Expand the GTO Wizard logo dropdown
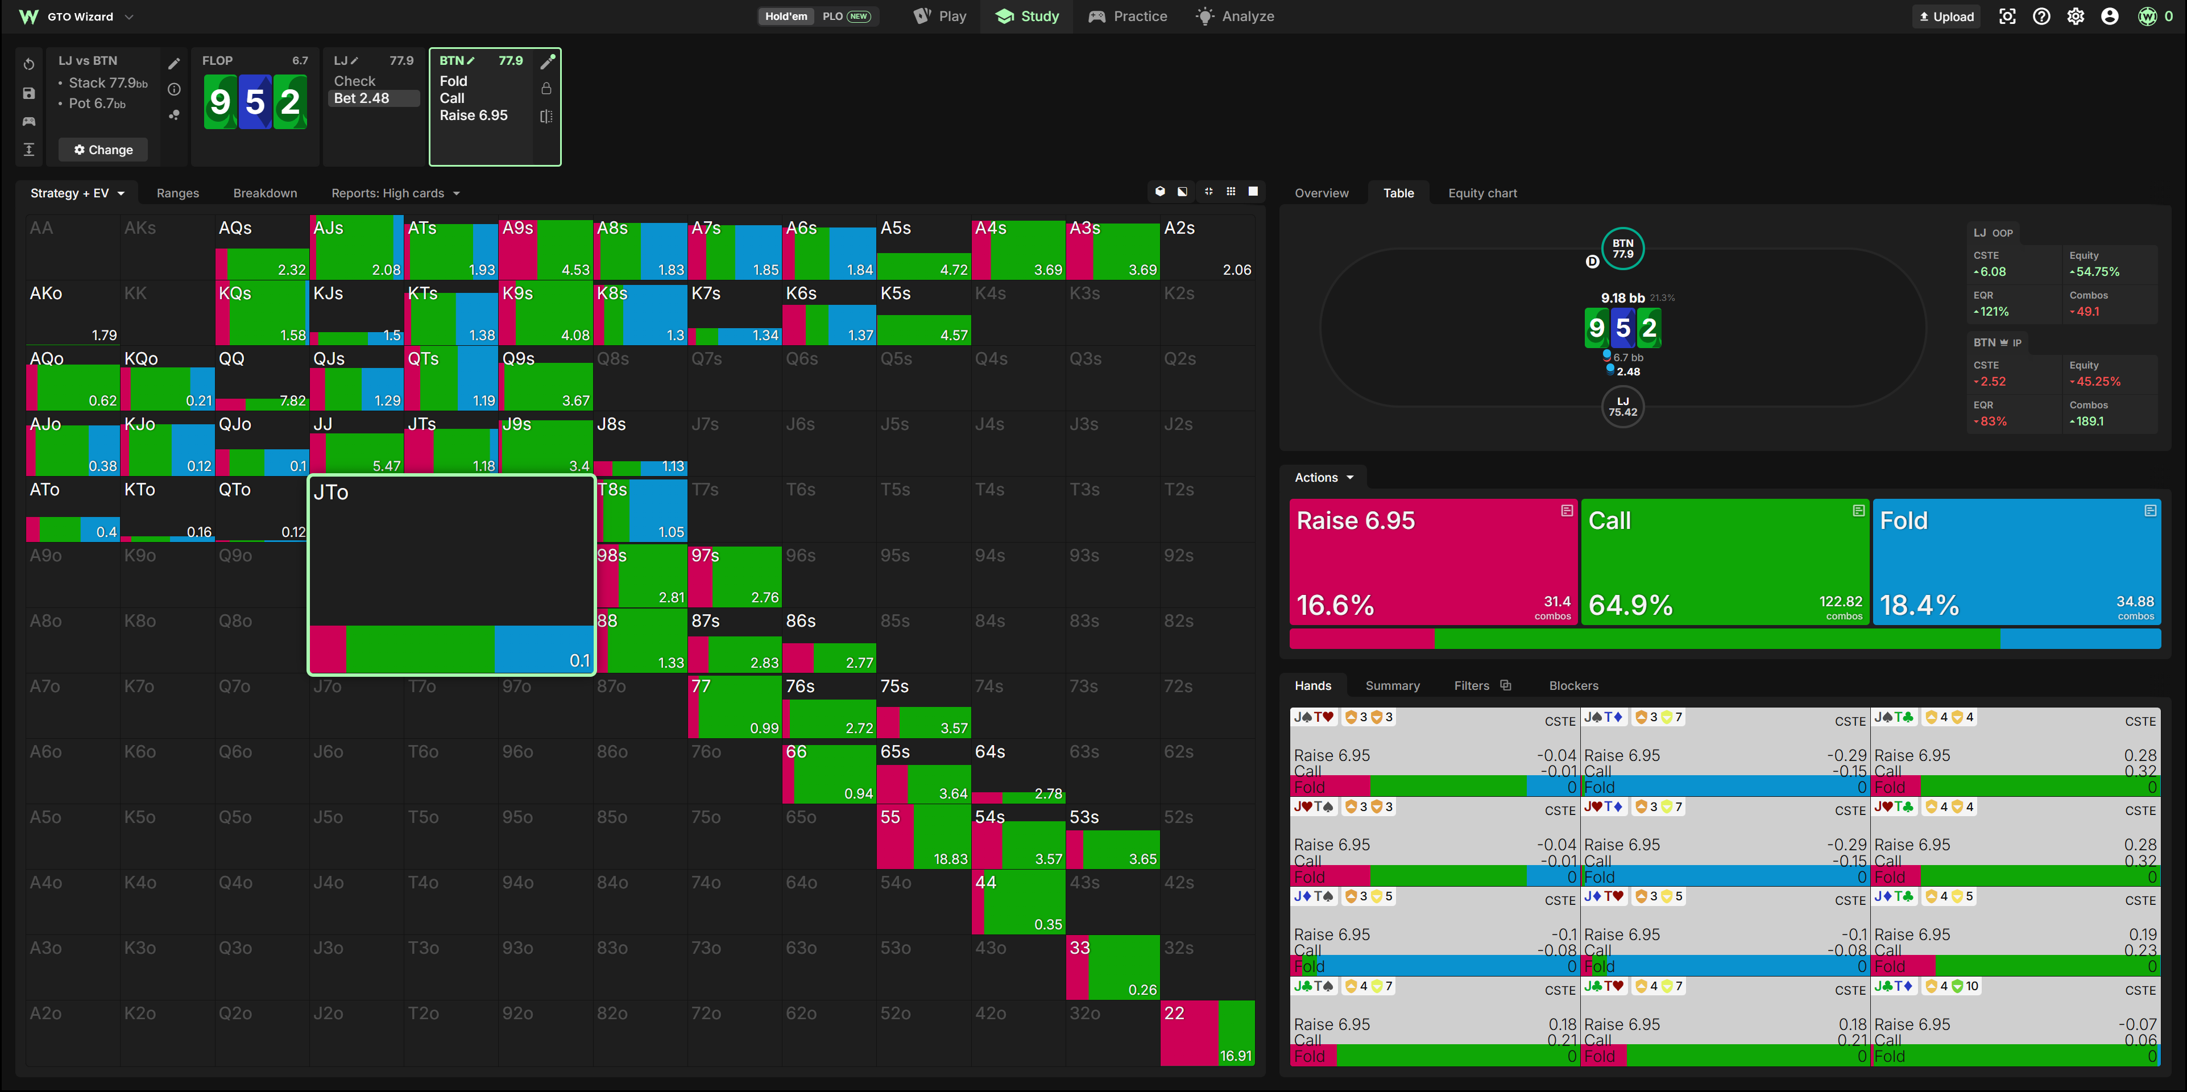 pos(129,16)
